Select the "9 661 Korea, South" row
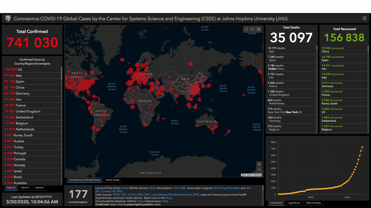Viewport: 371px width, 208px height. tap(32, 135)
